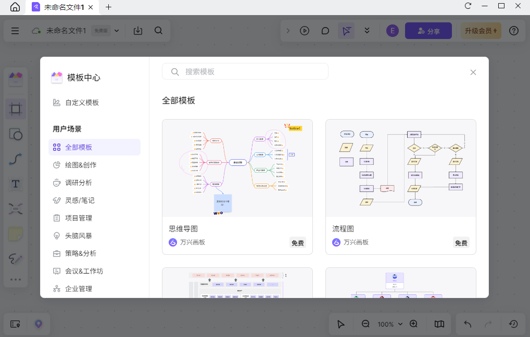Select the pointer cursor tool at bottom
Screen dimensions: 530x337
click(340, 324)
